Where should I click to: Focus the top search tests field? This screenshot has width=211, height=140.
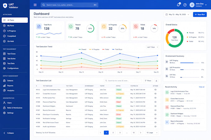[x=70, y=5]
